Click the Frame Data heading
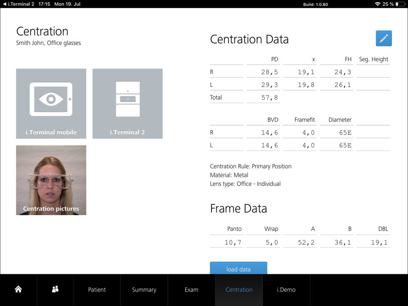 point(238,208)
